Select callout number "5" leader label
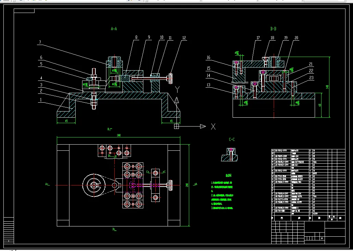 [x=41, y=64]
